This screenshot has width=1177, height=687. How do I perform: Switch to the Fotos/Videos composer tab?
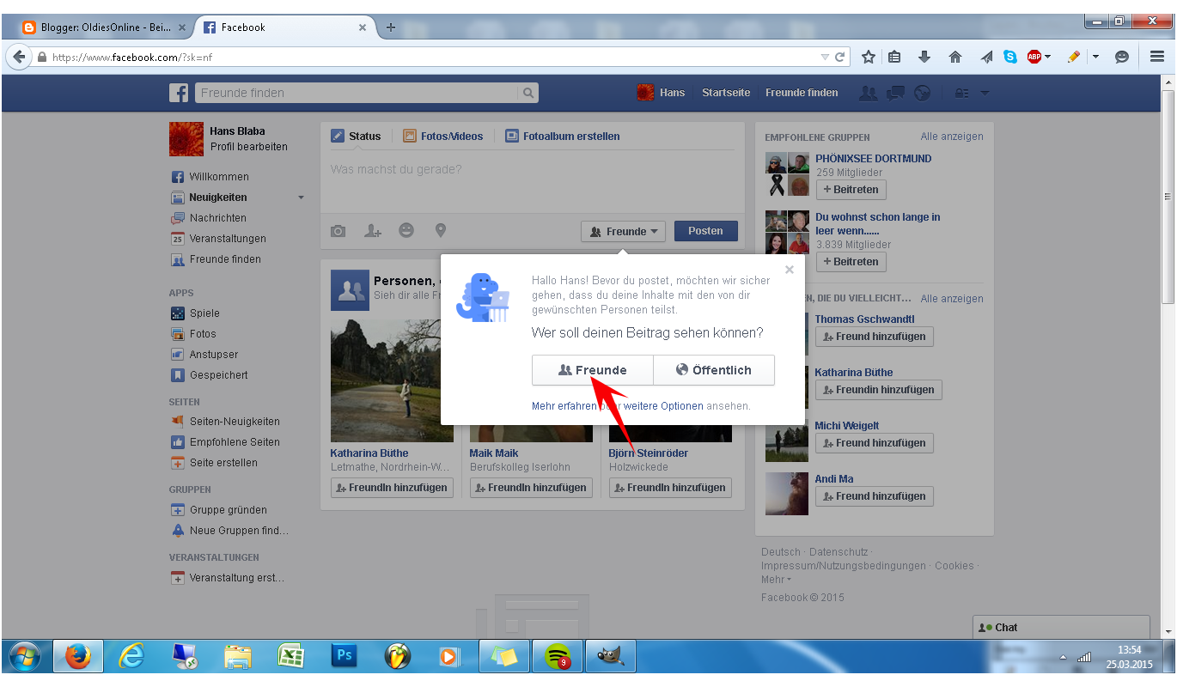(x=442, y=136)
